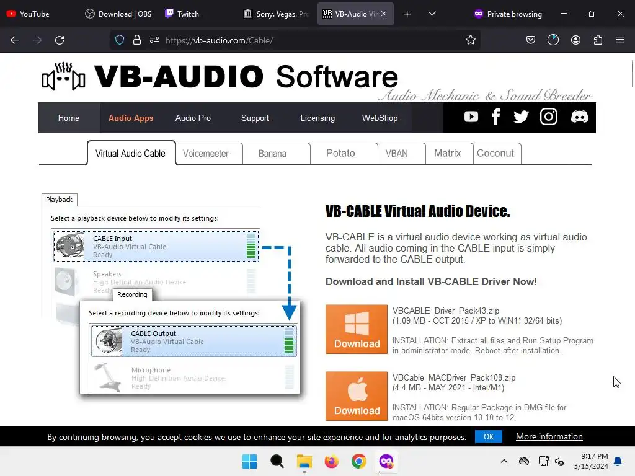The image size is (635, 476).
Task: Download the Windows VBCABLE driver pack
Action: [357, 329]
